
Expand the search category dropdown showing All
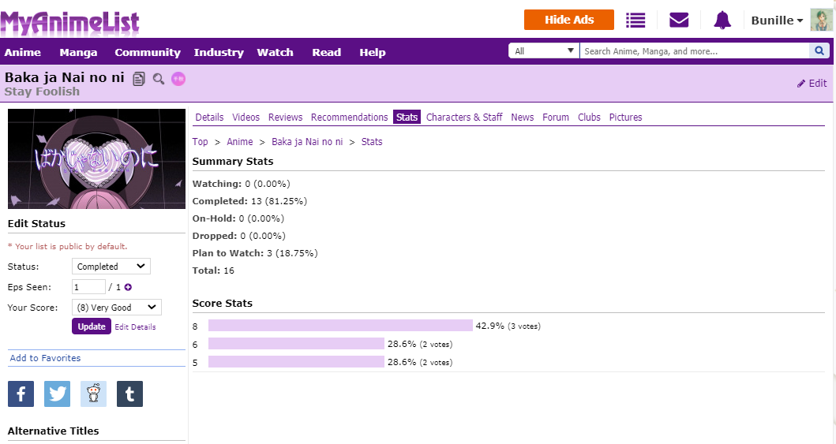545,51
